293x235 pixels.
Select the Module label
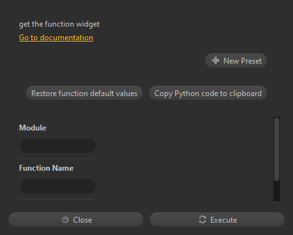point(33,128)
